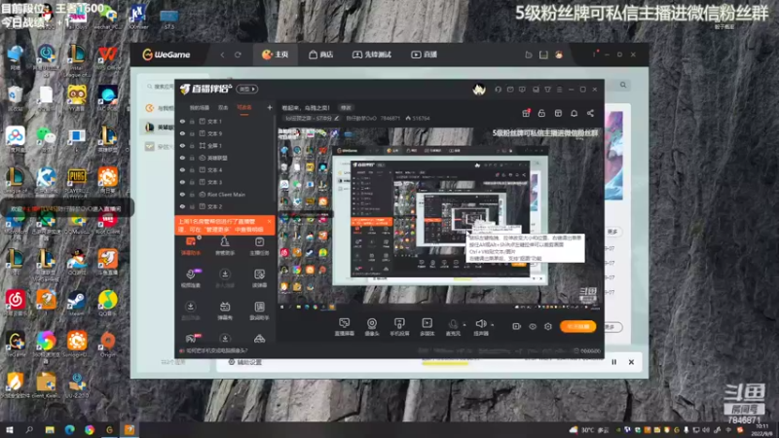Hide the 文本 9 source layer

point(182,133)
